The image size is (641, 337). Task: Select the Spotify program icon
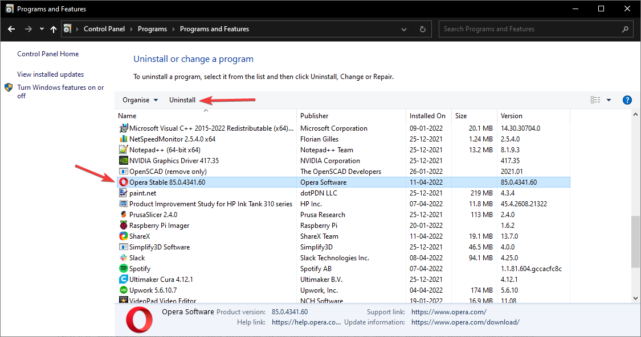point(124,269)
